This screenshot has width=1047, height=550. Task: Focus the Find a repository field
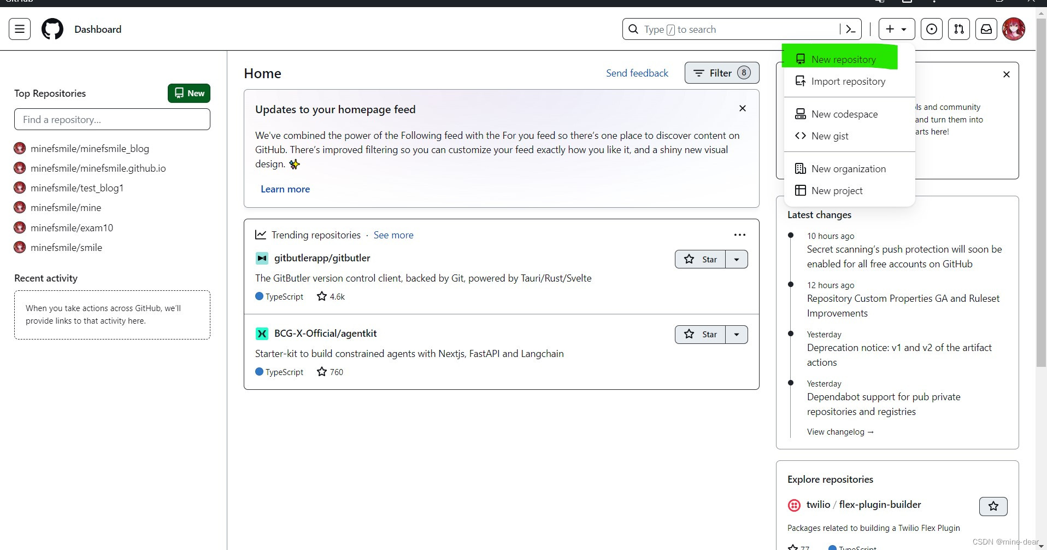click(112, 119)
